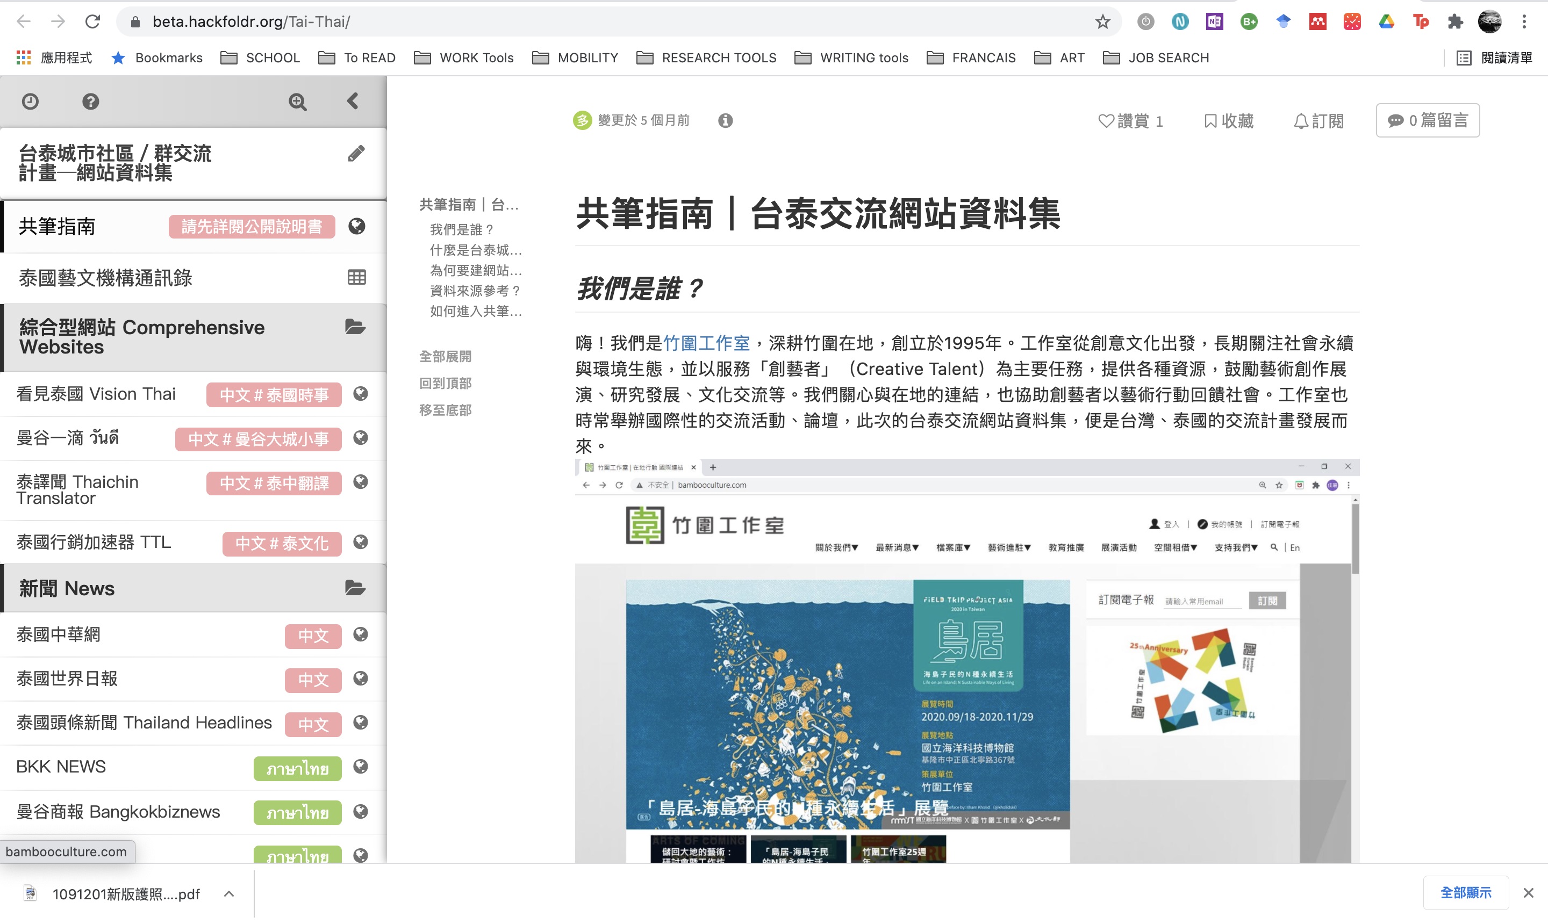Image resolution: width=1548 pixels, height=924 pixels.
Task: Open the help question mark icon
Action: click(90, 102)
